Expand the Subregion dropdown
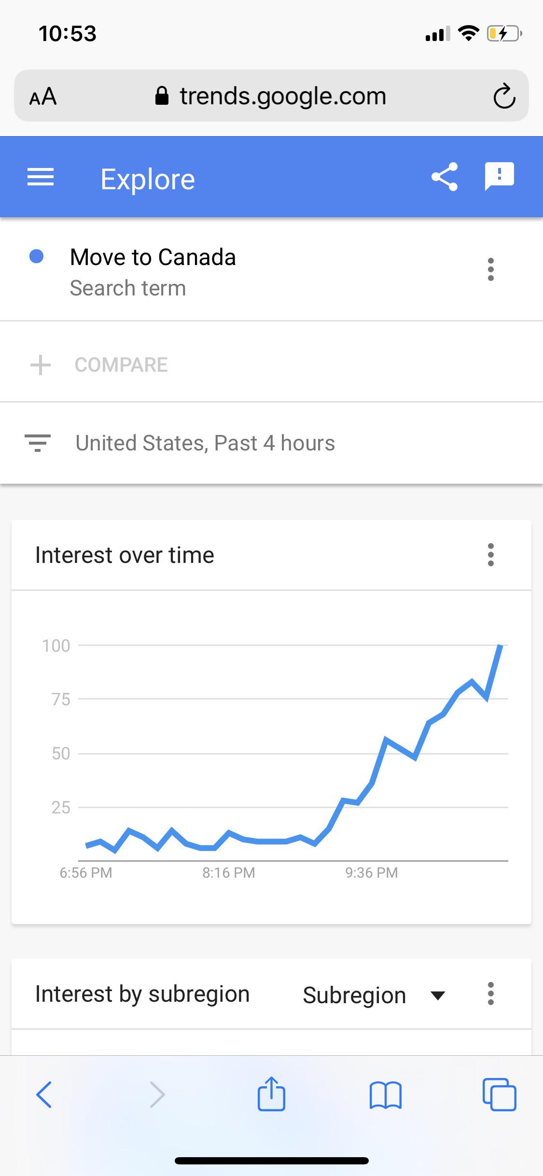543x1176 pixels. point(374,995)
